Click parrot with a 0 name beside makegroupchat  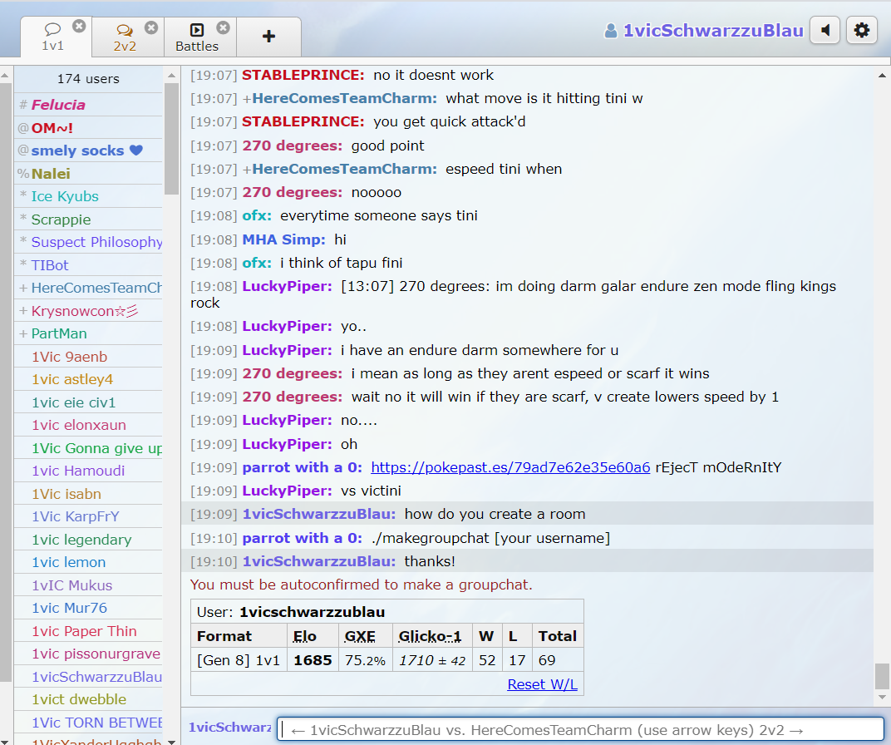(303, 538)
